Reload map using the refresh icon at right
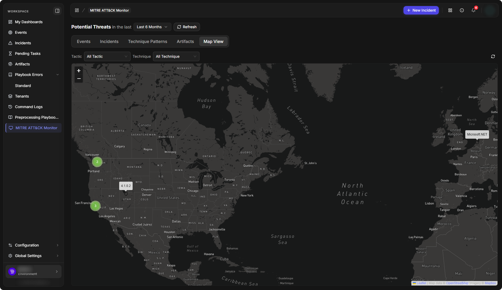The image size is (502, 290). click(x=493, y=56)
